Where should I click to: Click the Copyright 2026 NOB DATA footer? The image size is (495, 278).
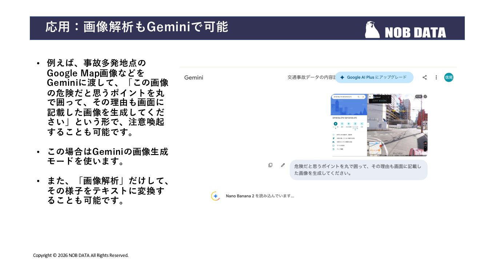pos(81,255)
